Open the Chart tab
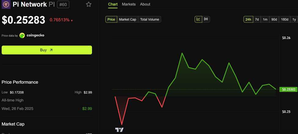298x134 pixels. click(x=113, y=4)
